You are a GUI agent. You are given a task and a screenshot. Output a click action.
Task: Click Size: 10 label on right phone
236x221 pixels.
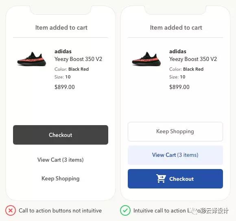point(177,77)
